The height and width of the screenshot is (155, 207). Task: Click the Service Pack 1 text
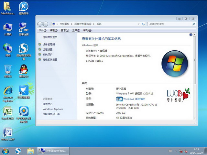point(94,61)
